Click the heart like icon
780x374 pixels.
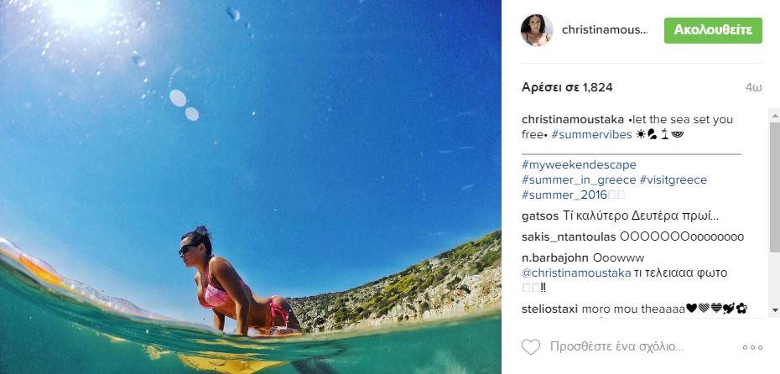(531, 346)
